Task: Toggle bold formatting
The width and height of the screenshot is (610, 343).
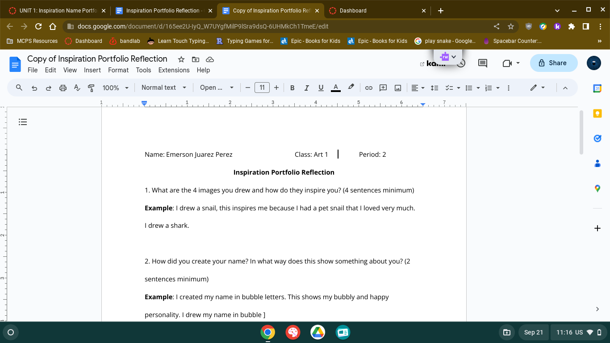Action: 292,88
